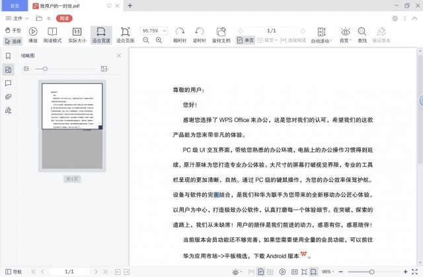Close the 缩略图 thumbnail panel

[119, 55]
